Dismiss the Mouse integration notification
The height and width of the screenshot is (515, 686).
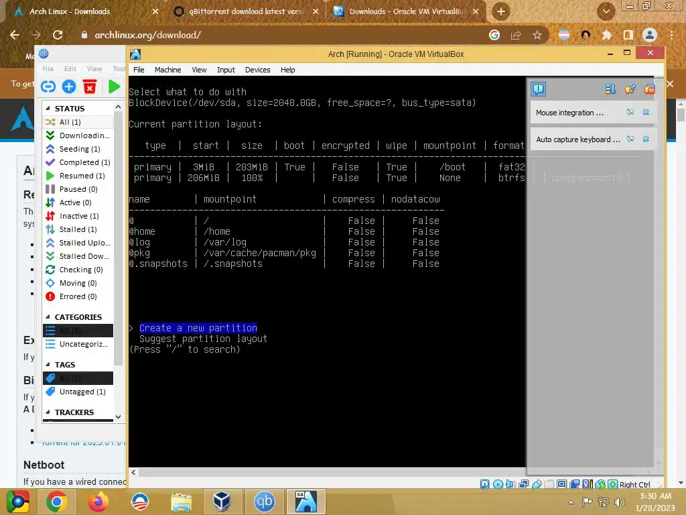click(646, 112)
